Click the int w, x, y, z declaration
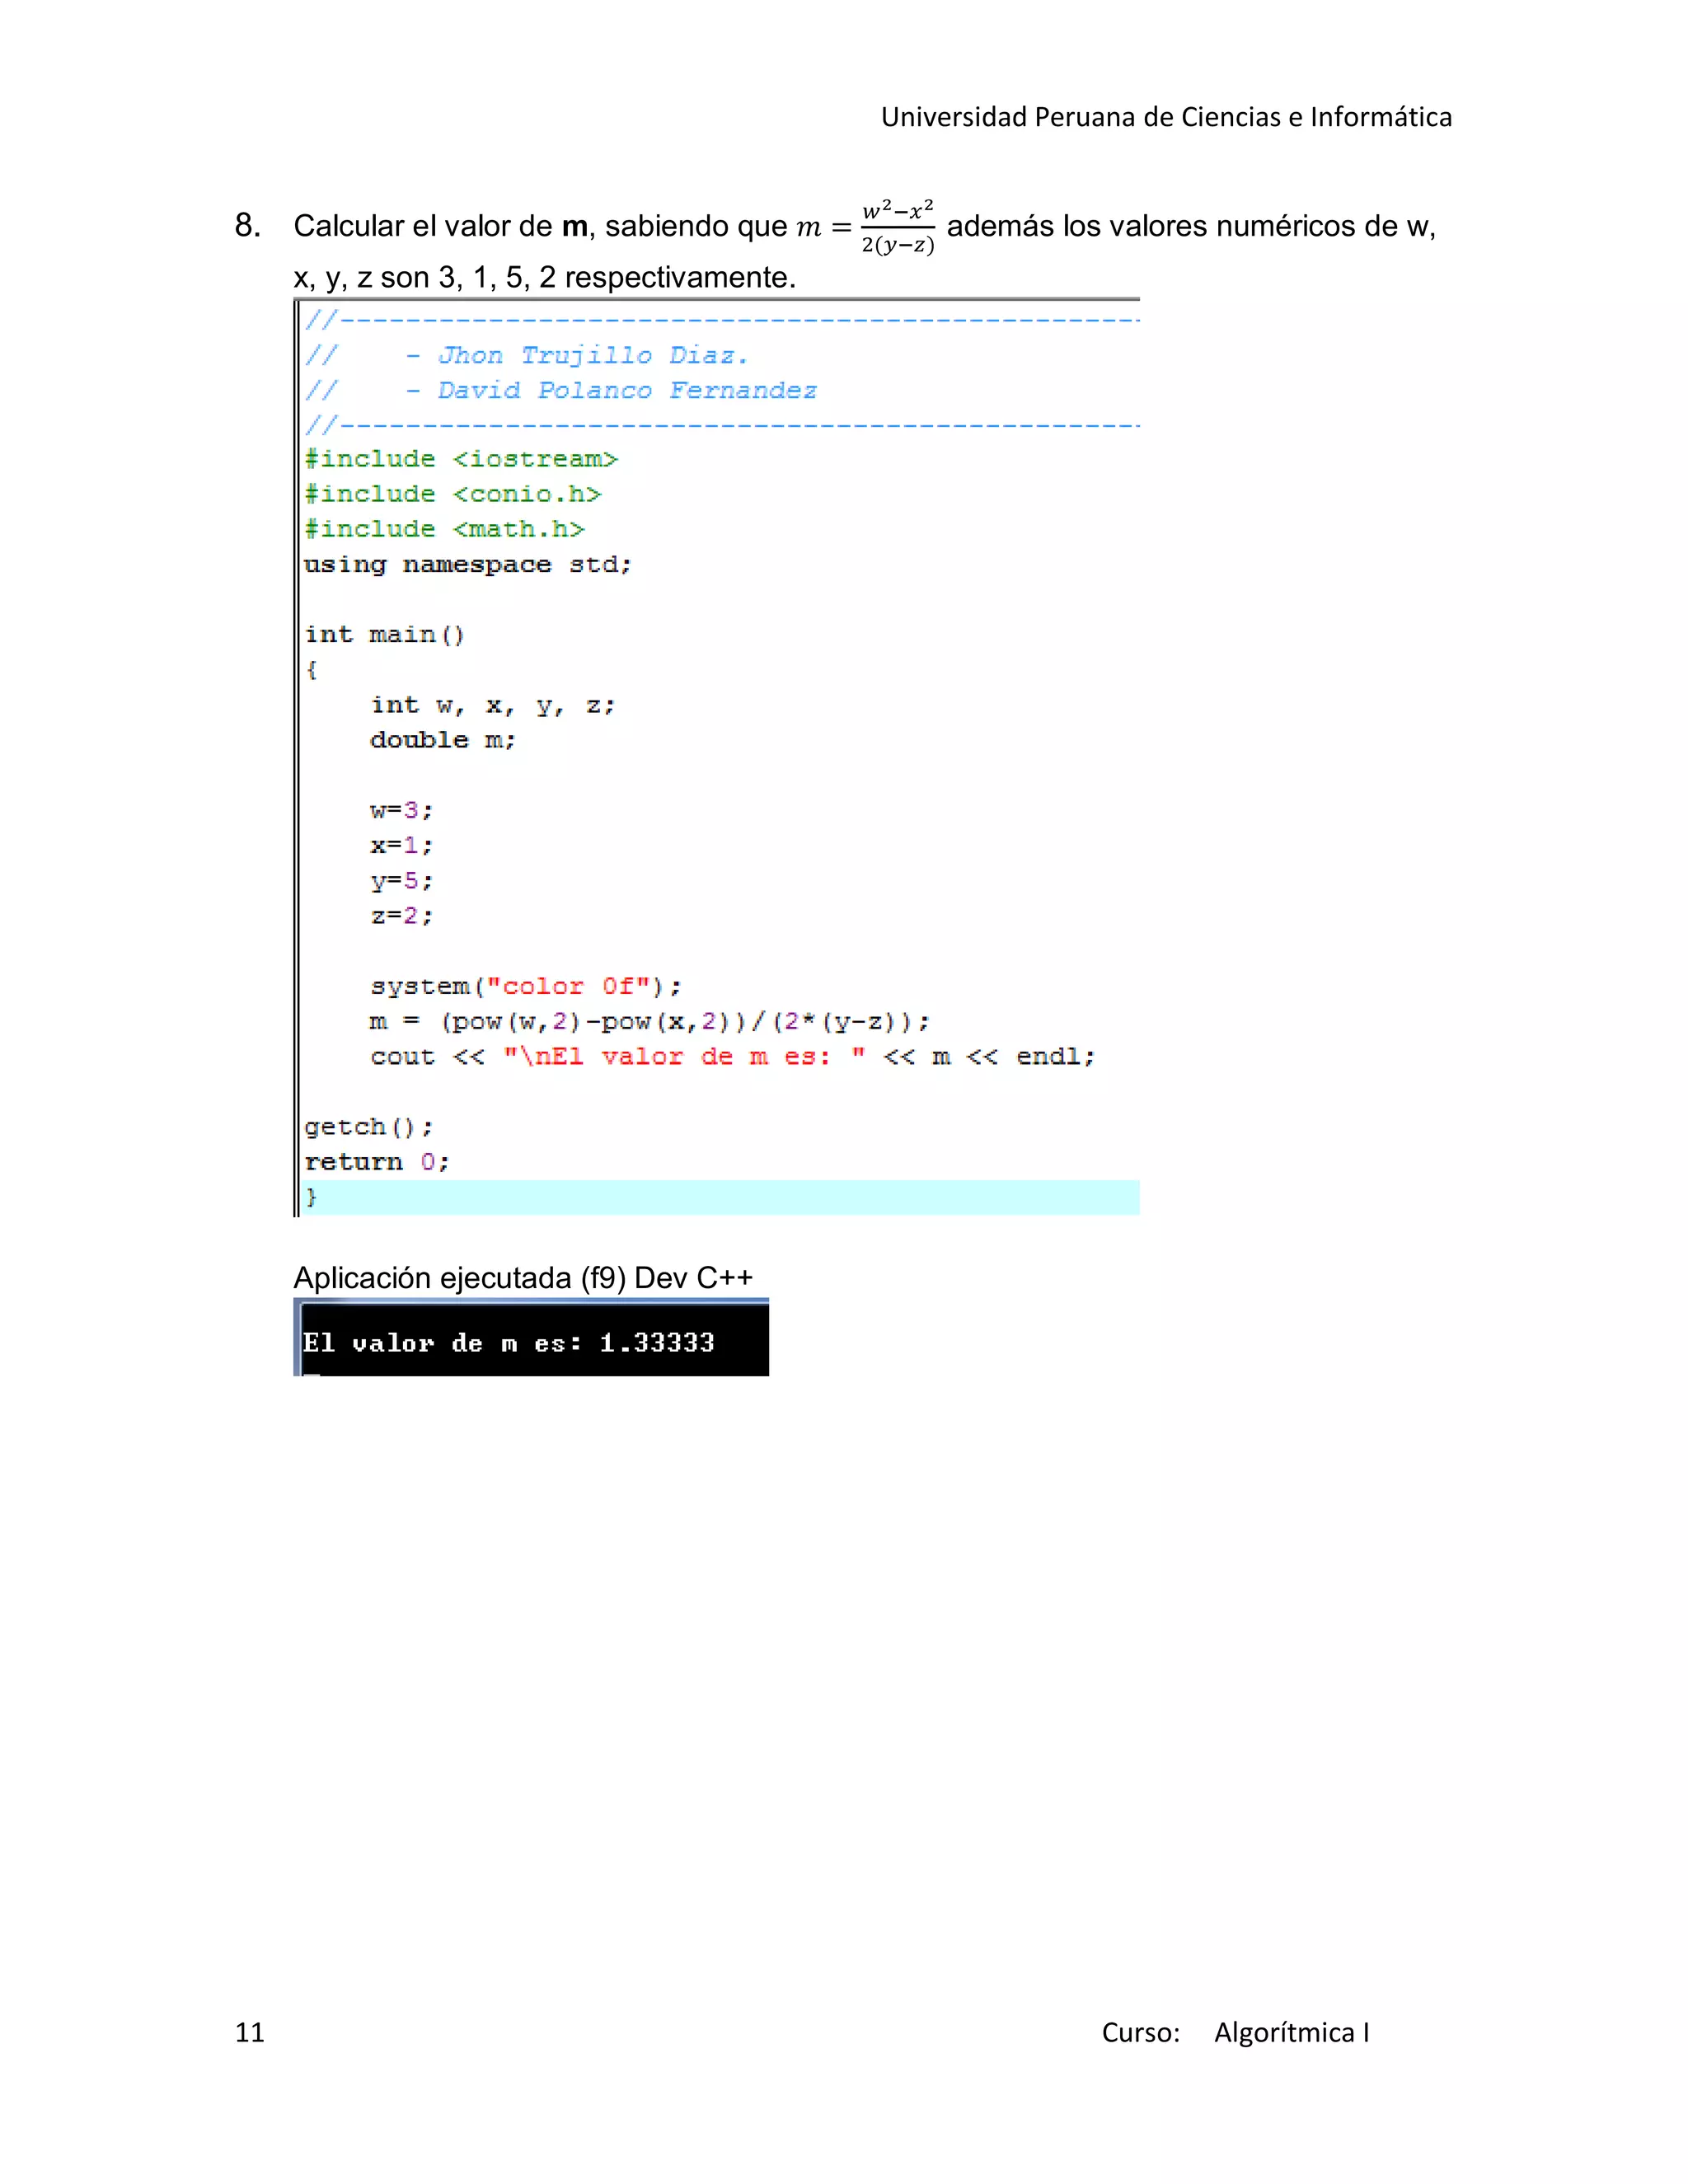Viewport: 1688px width, 2184px height. click(x=492, y=705)
